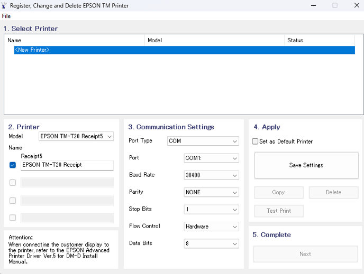Tick the second empty name checkbox

point(13,200)
